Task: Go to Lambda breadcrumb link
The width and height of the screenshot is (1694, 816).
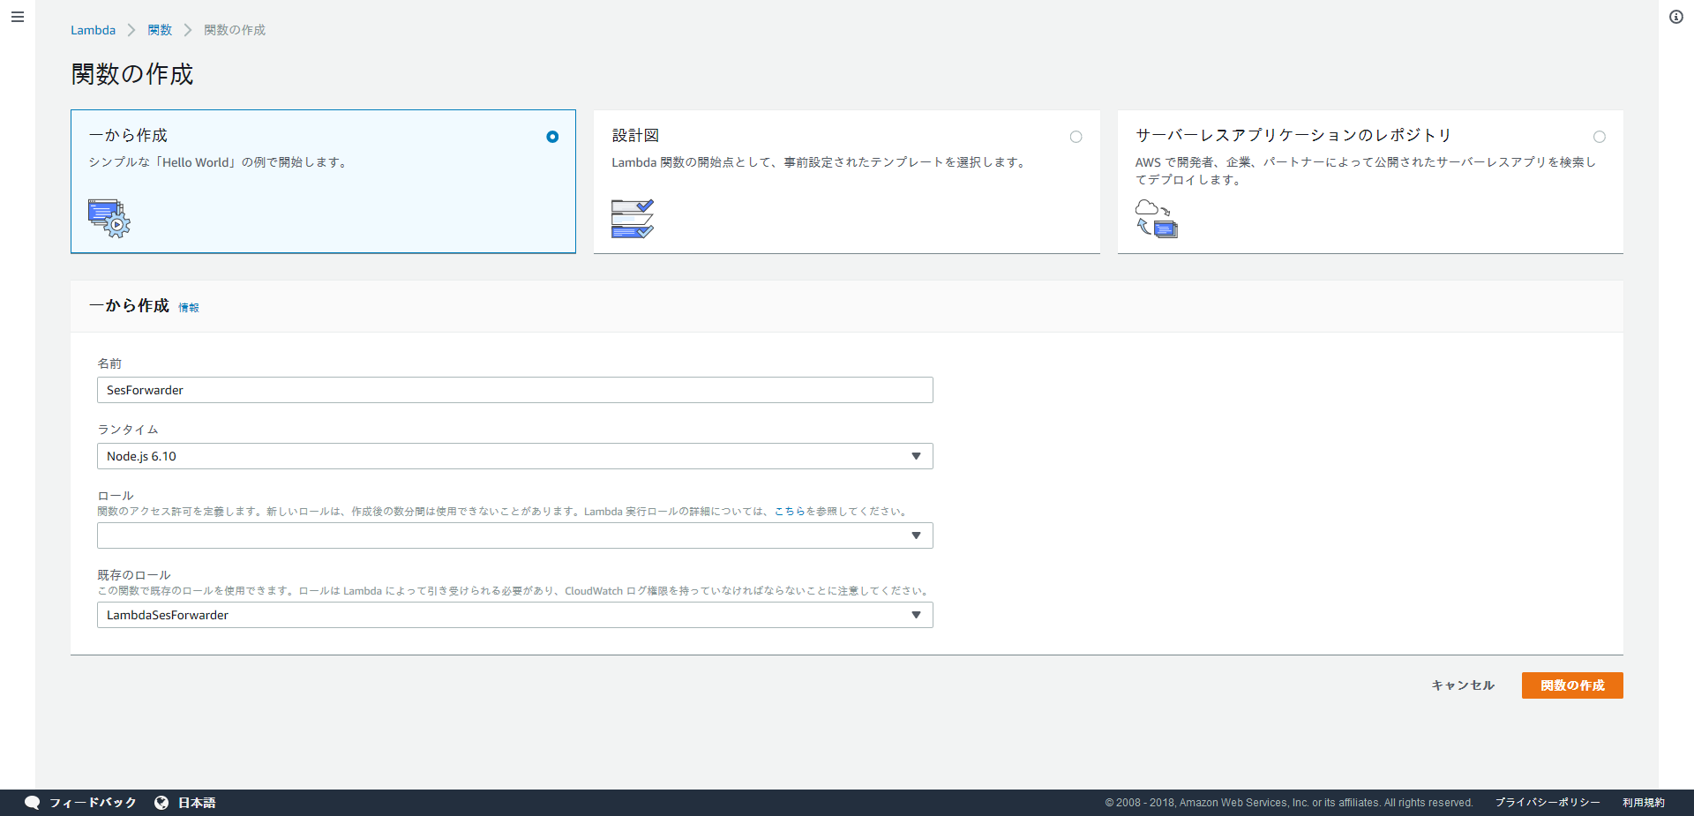Action: tap(93, 30)
